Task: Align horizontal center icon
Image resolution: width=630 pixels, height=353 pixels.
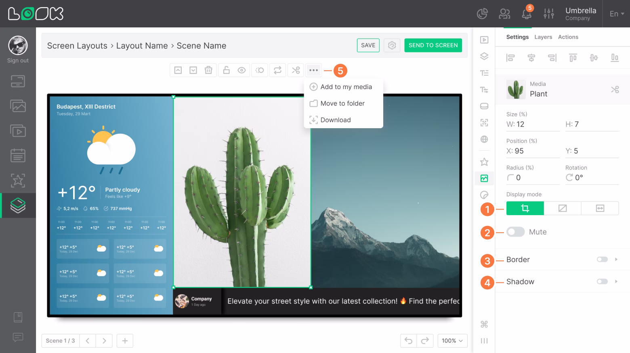Action: click(x=531, y=58)
